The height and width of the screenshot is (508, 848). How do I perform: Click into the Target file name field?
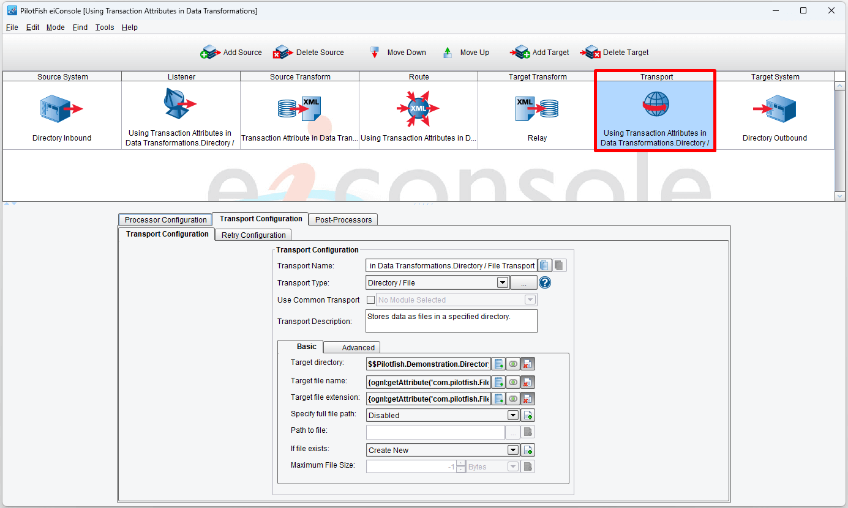(x=429, y=382)
